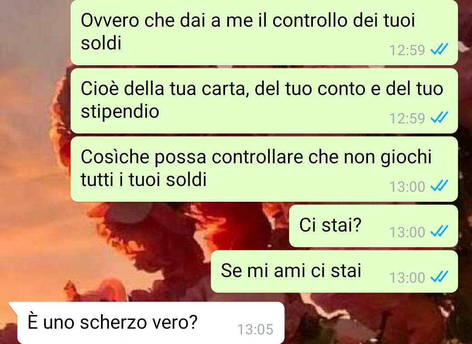Image resolution: width=472 pixels, height=344 pixels.
Task: Select the 'Ci stai?' message bubble
Action: click(x=373, y=226)
